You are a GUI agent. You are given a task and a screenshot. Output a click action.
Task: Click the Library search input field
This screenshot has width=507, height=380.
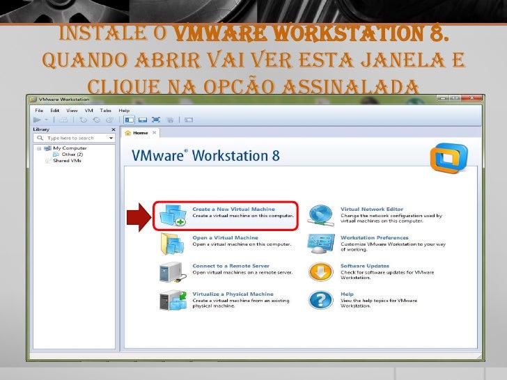pos(74,138)
